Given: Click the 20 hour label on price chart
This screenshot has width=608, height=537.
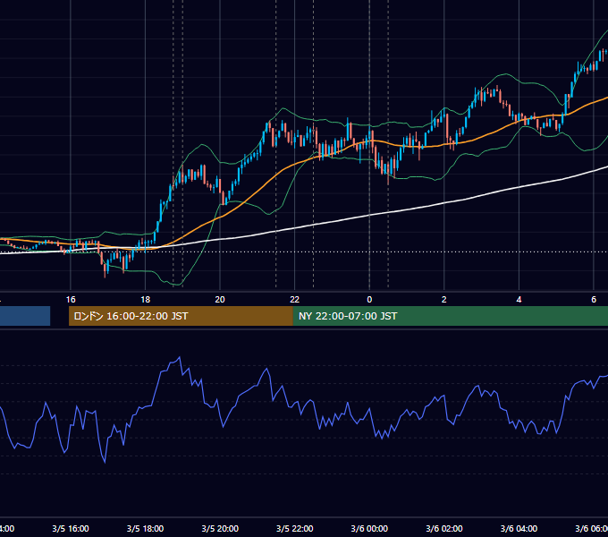Looking at the screenshot, I should pyautogui.click(x=220, y=300).
